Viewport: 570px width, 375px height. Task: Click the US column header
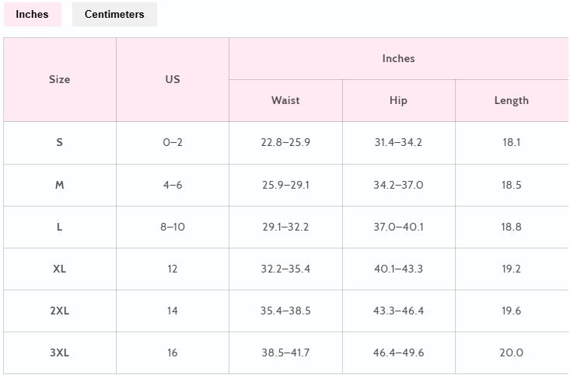(x=173, y=79)
